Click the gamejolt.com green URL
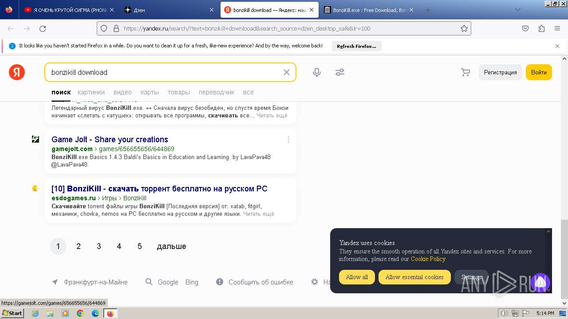 click(72, 149)
